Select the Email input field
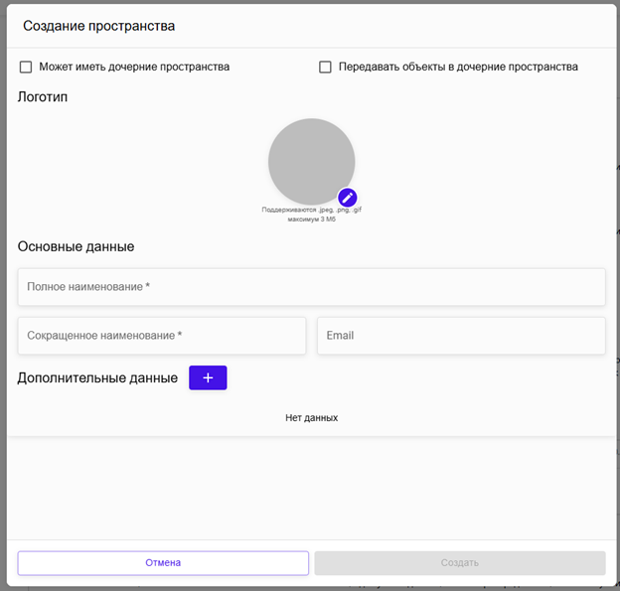Screen dimensions: 620x591 point(461,336)
